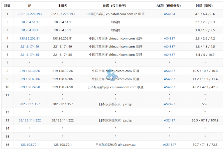Select iij.ad.jp region in hop 13 row
The width and height of the screenshot is (224, 150).
(x=115, y=120)
